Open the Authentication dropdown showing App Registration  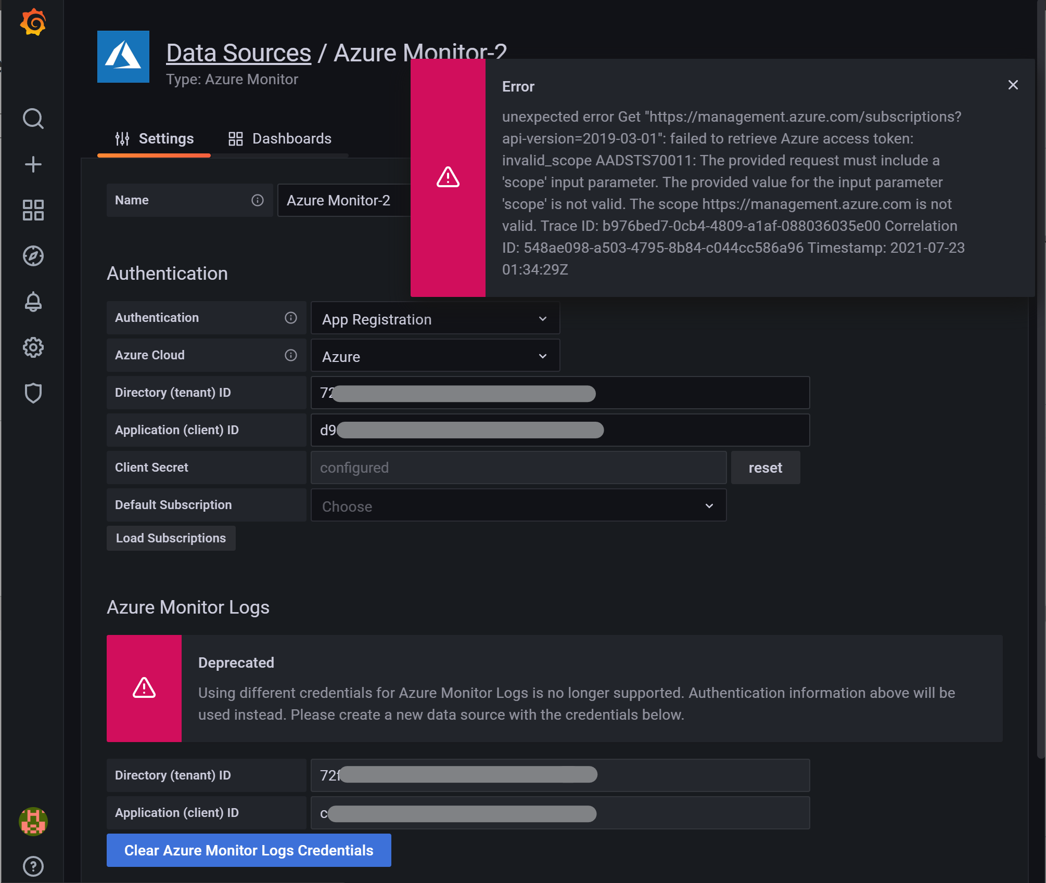435,318
